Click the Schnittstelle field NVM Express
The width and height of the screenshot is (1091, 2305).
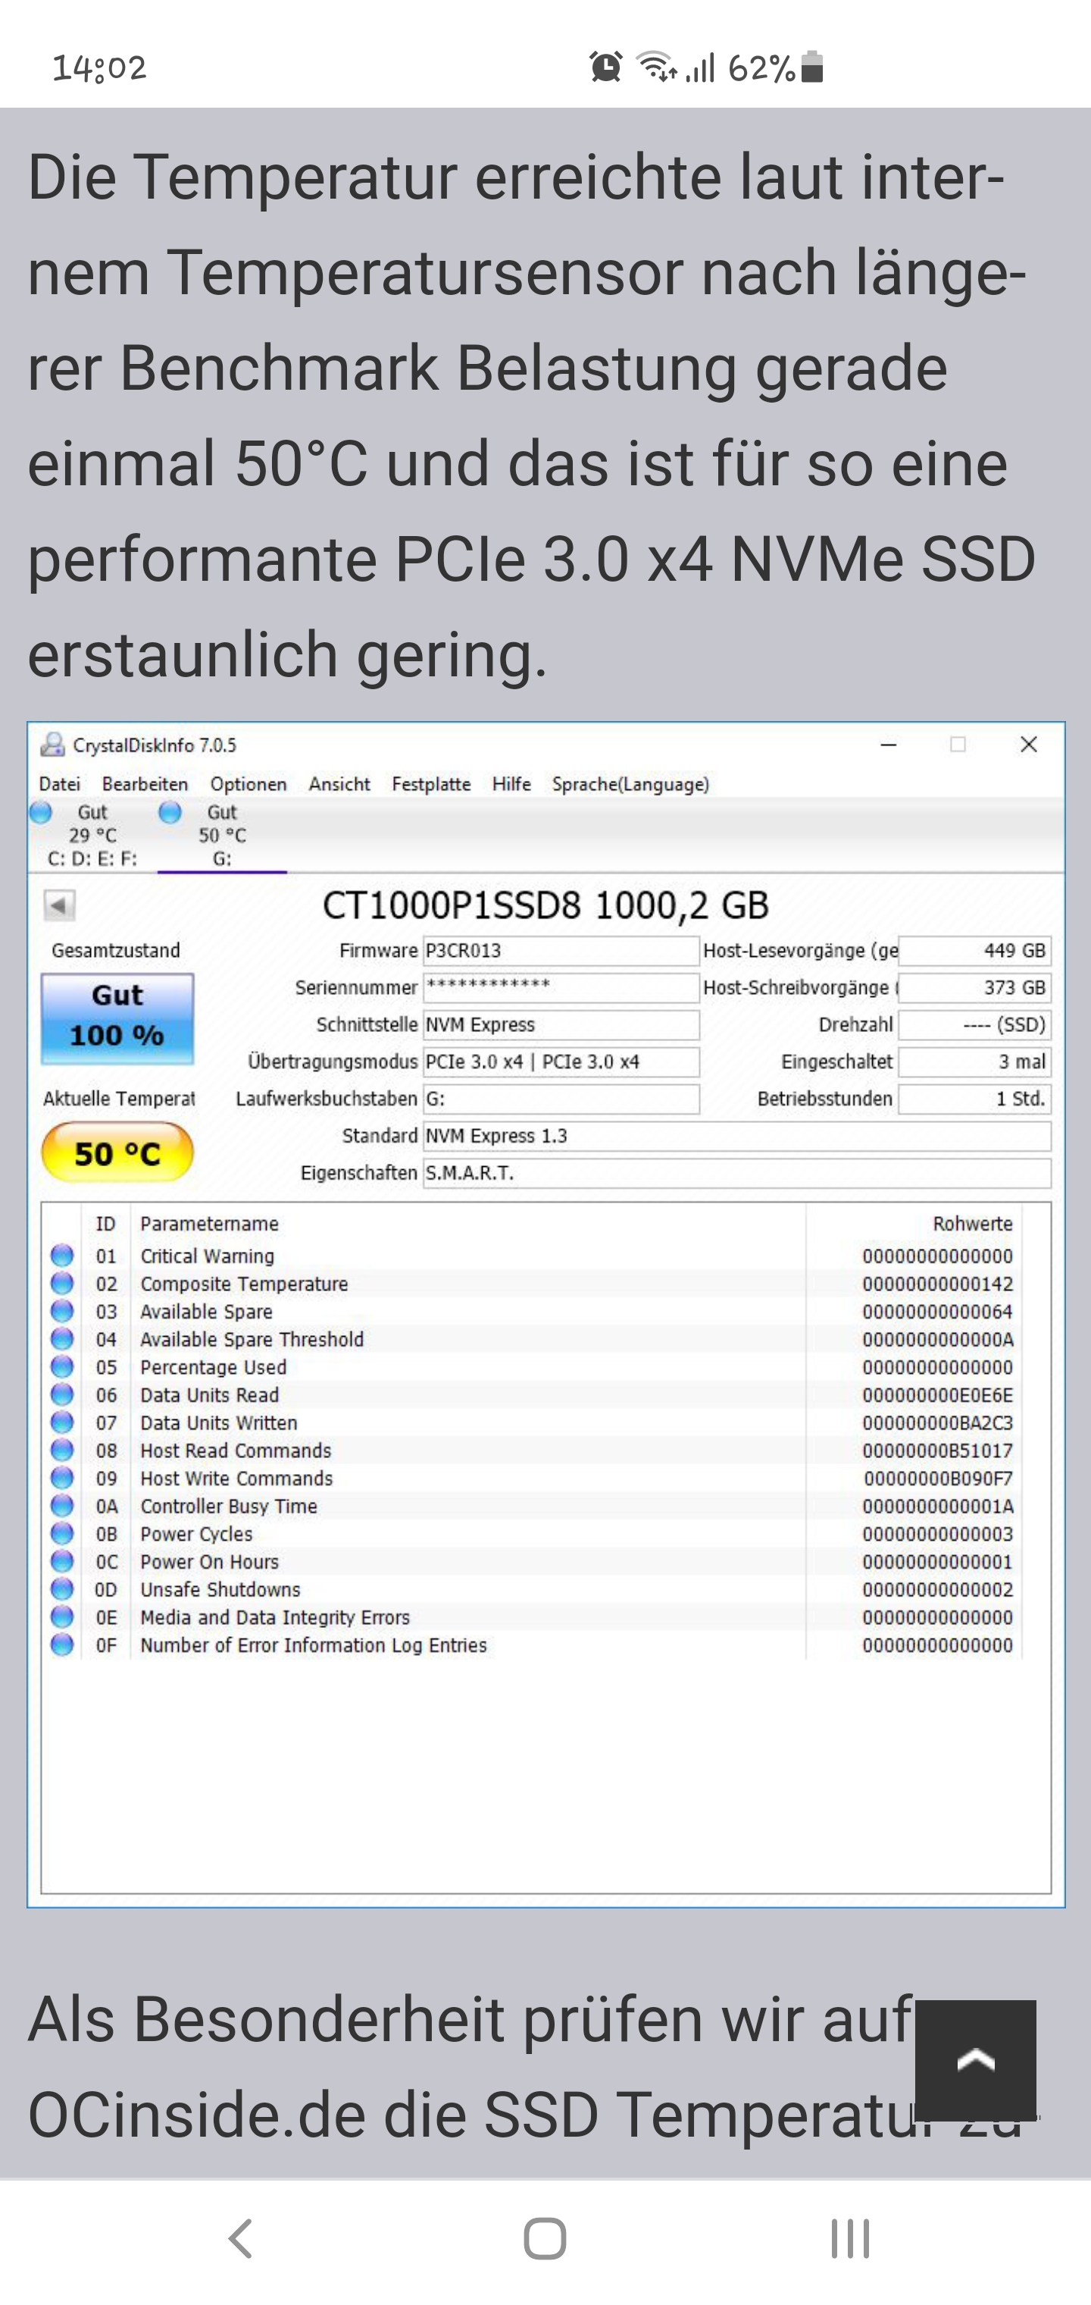[x=561, y=1024]
